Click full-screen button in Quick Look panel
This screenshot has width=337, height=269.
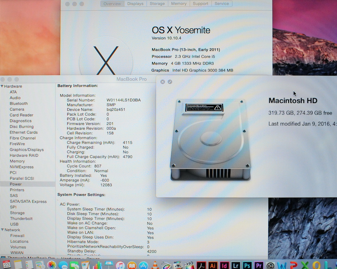pos(170,82)
